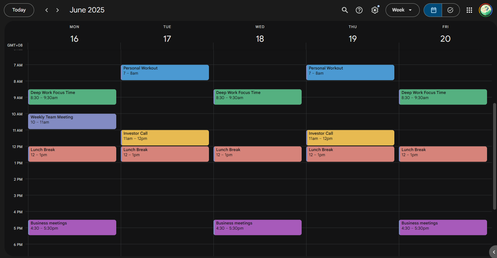Switch to Tasks view toggle
This screenshot has height=258, width=497.
point(451,10)
